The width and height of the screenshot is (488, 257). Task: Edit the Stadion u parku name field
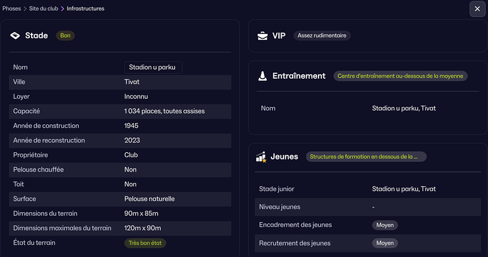[x=153, y=67]
